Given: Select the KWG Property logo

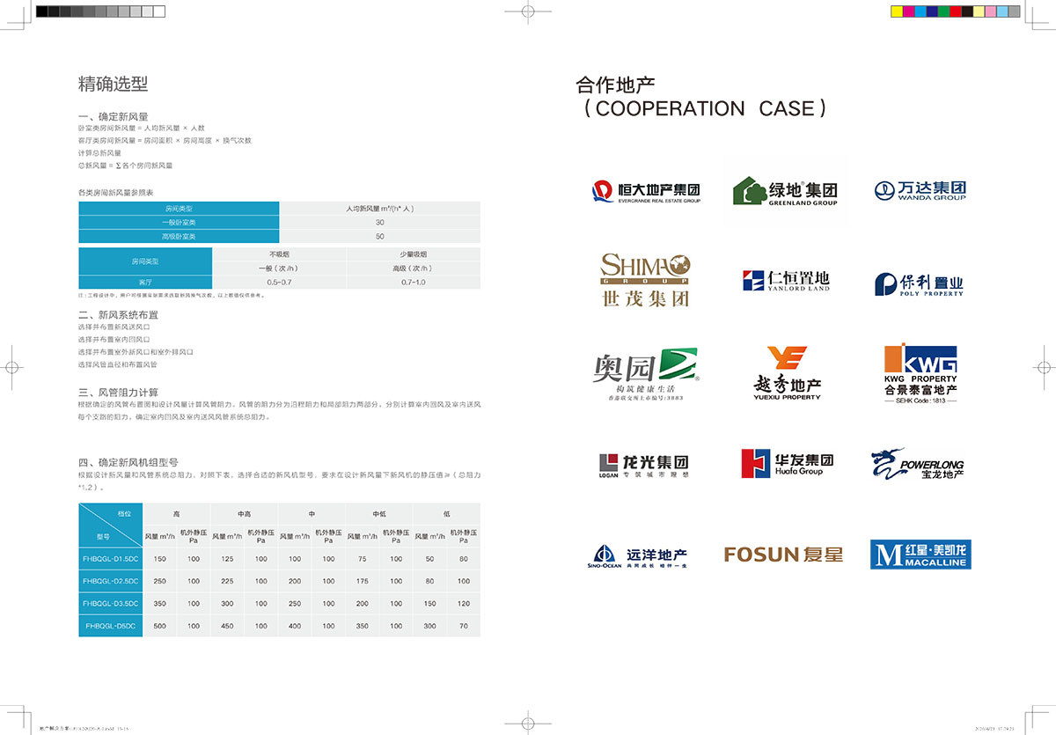Looking at the screenshot, I should tap(920, 374).
